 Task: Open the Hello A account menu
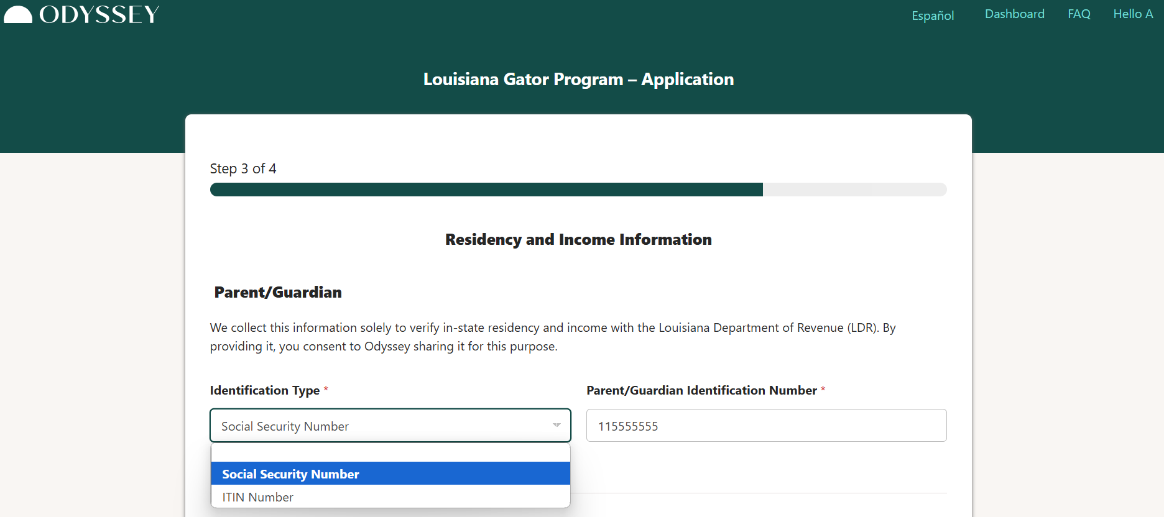[x=1132, y=14]
